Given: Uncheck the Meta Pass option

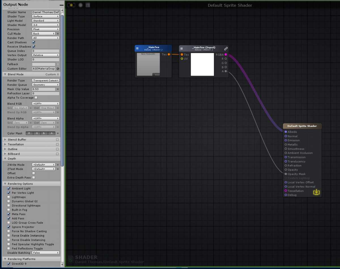Looking at the screenshot, I should [x=9, y=214].
